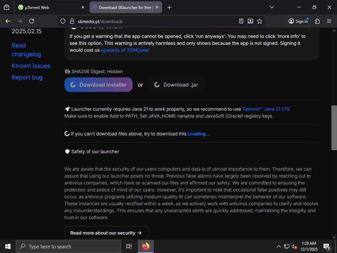
Task: Reload the current page
Action: (32, 21)
